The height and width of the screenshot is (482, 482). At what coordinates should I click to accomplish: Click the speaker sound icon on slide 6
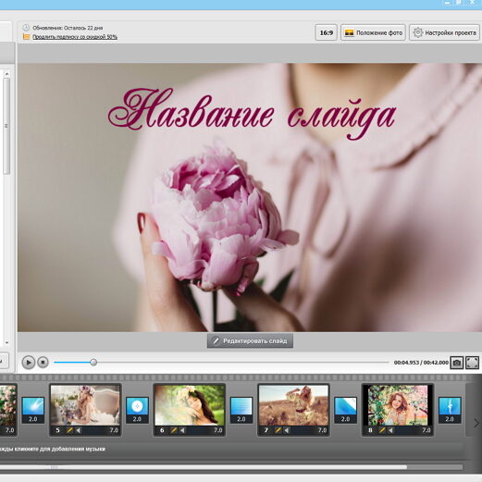click(x=182, y=430)
